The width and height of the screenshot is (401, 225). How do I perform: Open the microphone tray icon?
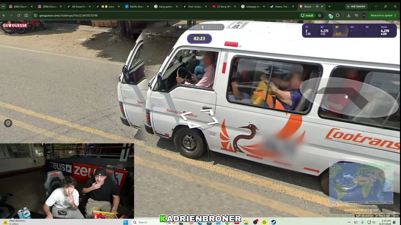pos(362,222)
